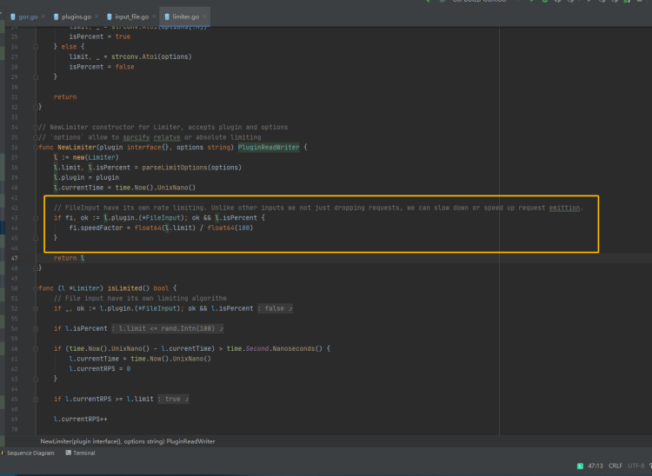This screenshot has width=652, height=476.
Task: Open the Sequence Diagram tool window
Action: tap(30, 453)
